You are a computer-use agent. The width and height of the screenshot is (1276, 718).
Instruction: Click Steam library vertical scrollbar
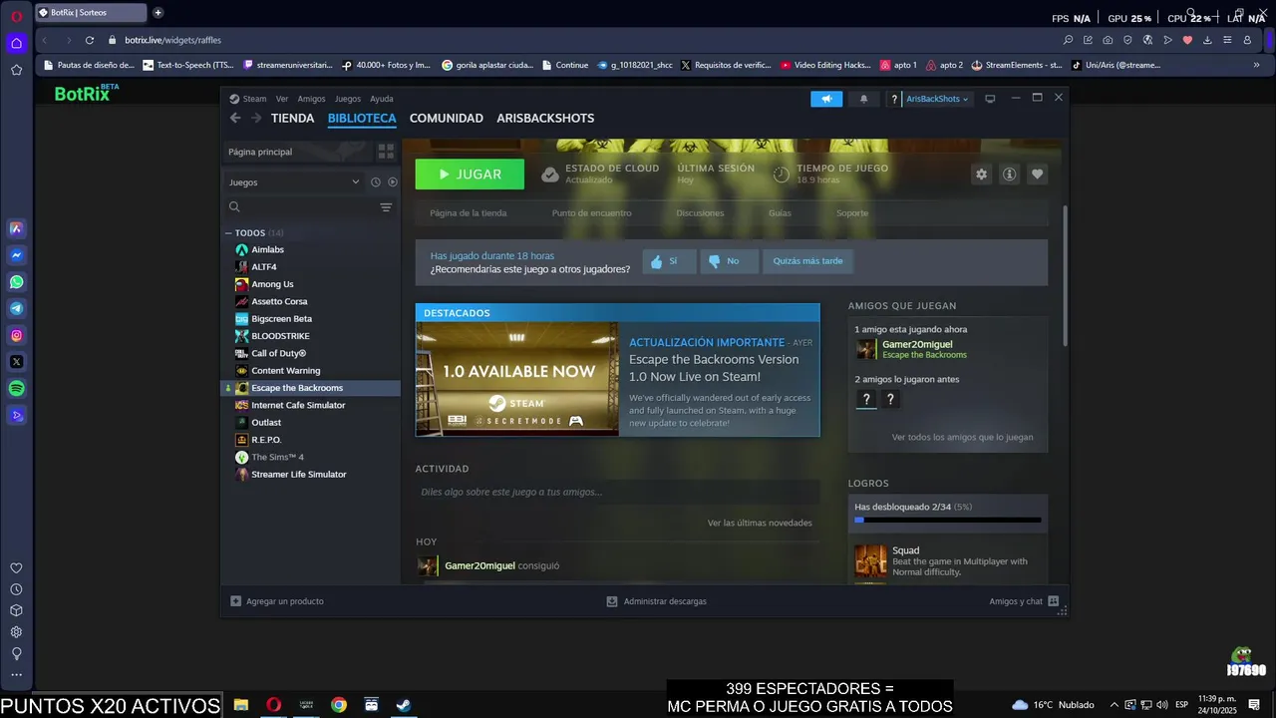1065,275
